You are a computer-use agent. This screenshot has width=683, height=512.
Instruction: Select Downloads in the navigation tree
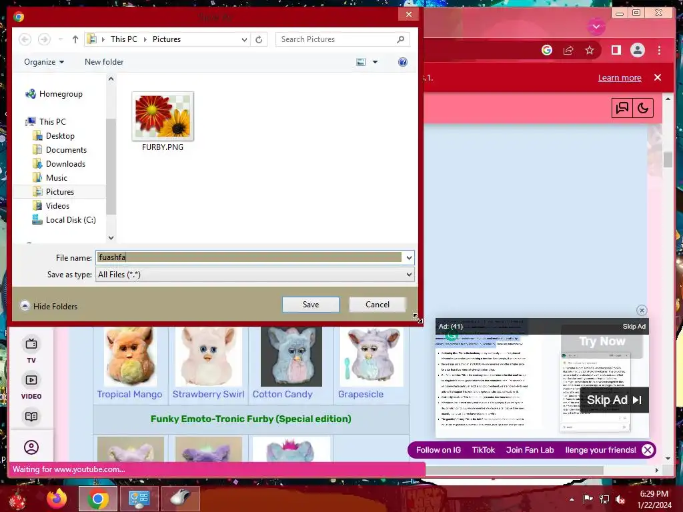[x=65, y=164]
